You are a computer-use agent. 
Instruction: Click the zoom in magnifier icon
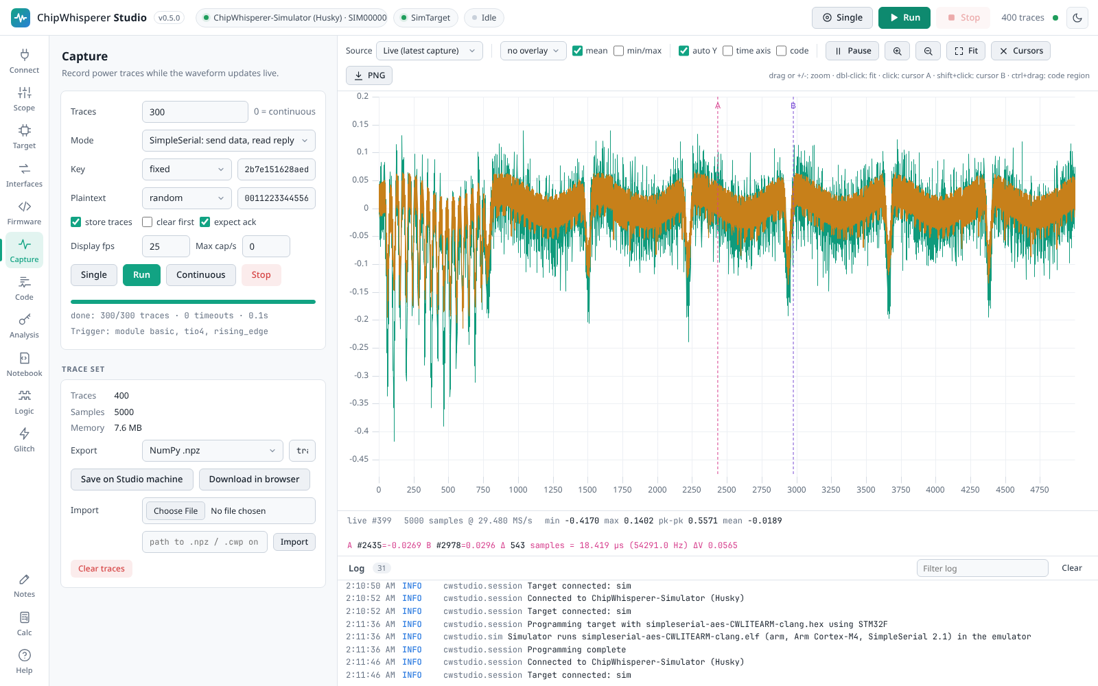click(897, 51)
